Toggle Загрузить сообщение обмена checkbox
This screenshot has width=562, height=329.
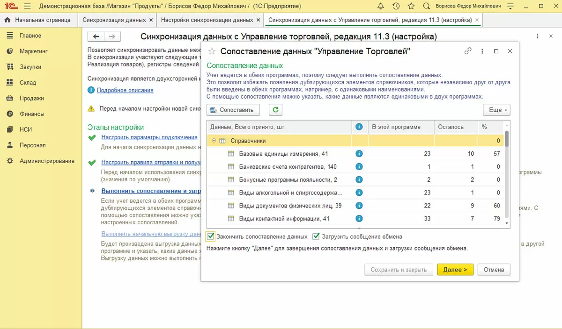click(x=316, y=236)
